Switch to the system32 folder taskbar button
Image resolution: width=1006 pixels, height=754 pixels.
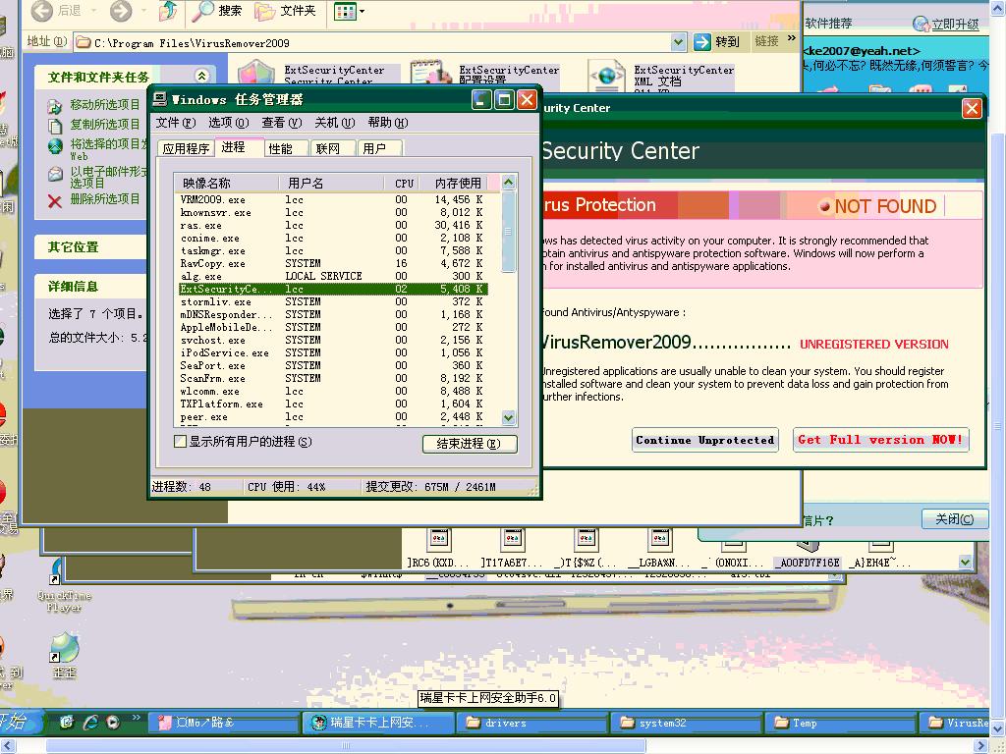686,723
